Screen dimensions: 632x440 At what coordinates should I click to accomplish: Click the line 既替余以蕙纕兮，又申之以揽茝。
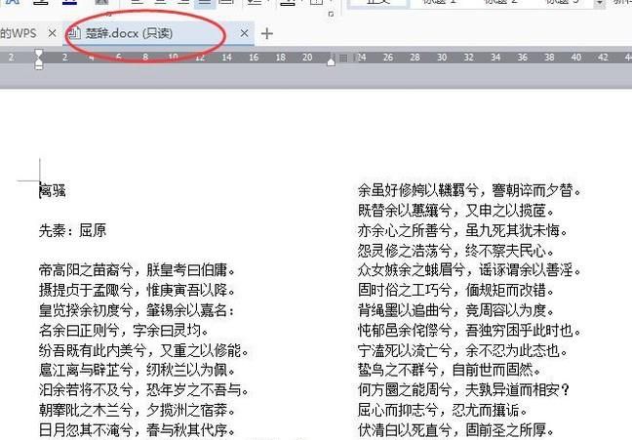pyautogui.click(x=456, y=211)
